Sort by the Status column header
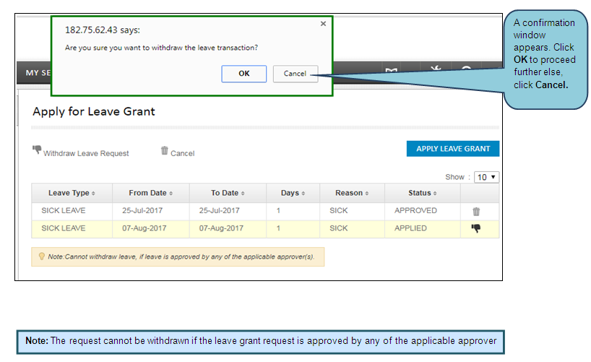Viewport: 591px width, 362px height. click(423, 193)
